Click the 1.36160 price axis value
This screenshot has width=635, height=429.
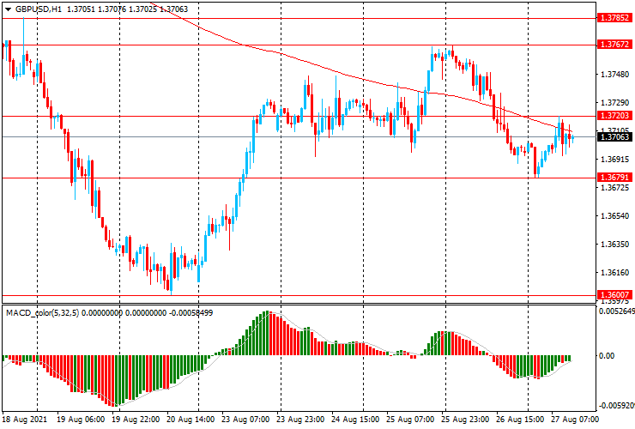(x=615, y=273)
